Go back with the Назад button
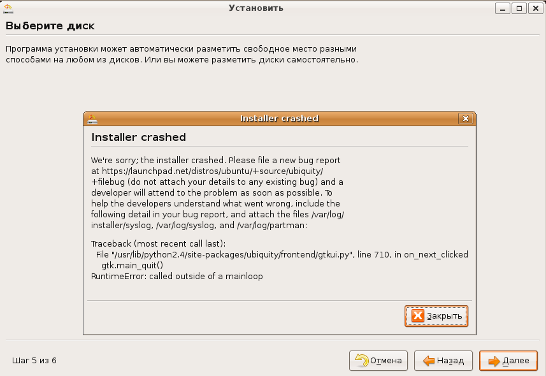 pos(443,361)
